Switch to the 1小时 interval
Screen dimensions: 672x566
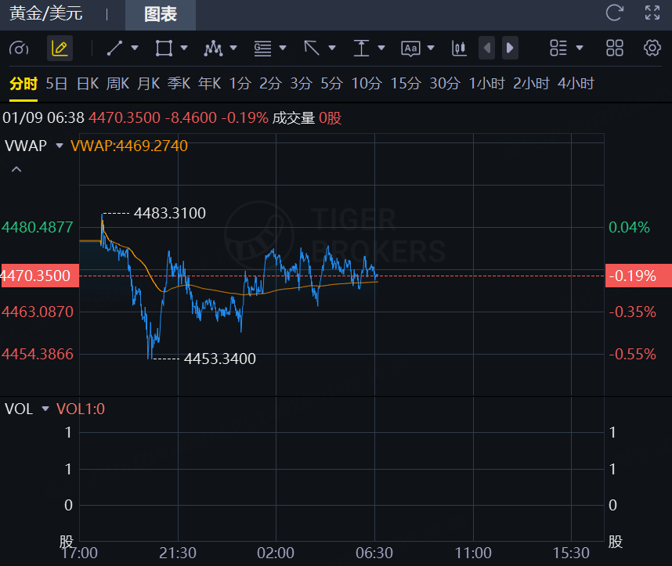point(486,84)
